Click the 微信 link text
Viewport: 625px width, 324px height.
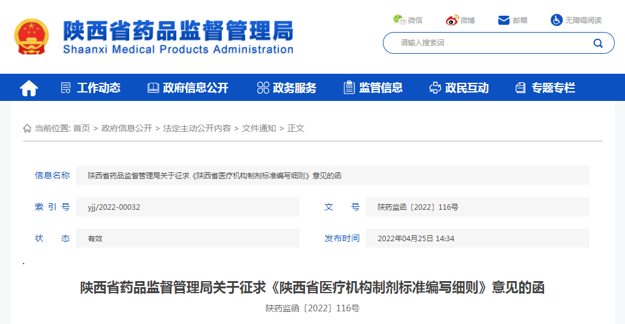click(415, 20)
